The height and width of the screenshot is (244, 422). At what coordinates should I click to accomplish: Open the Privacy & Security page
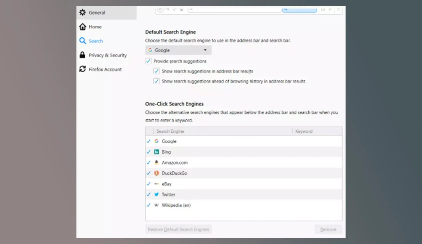pyautogui.click(x=107, y=55)
